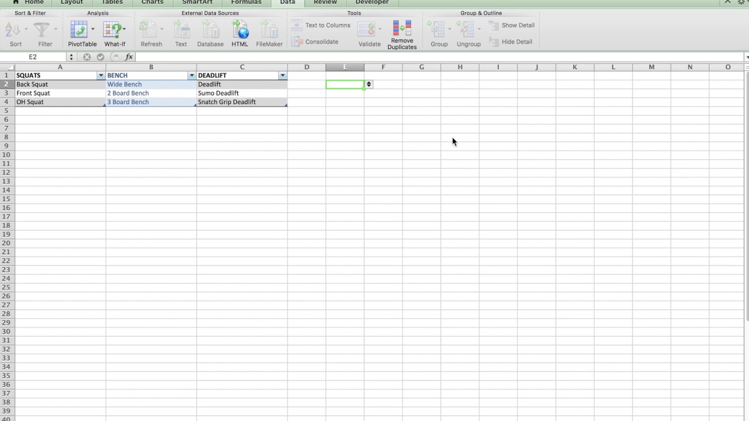Switch to the SmartArt tab
749x421 pixels.
tap(197, 2)
